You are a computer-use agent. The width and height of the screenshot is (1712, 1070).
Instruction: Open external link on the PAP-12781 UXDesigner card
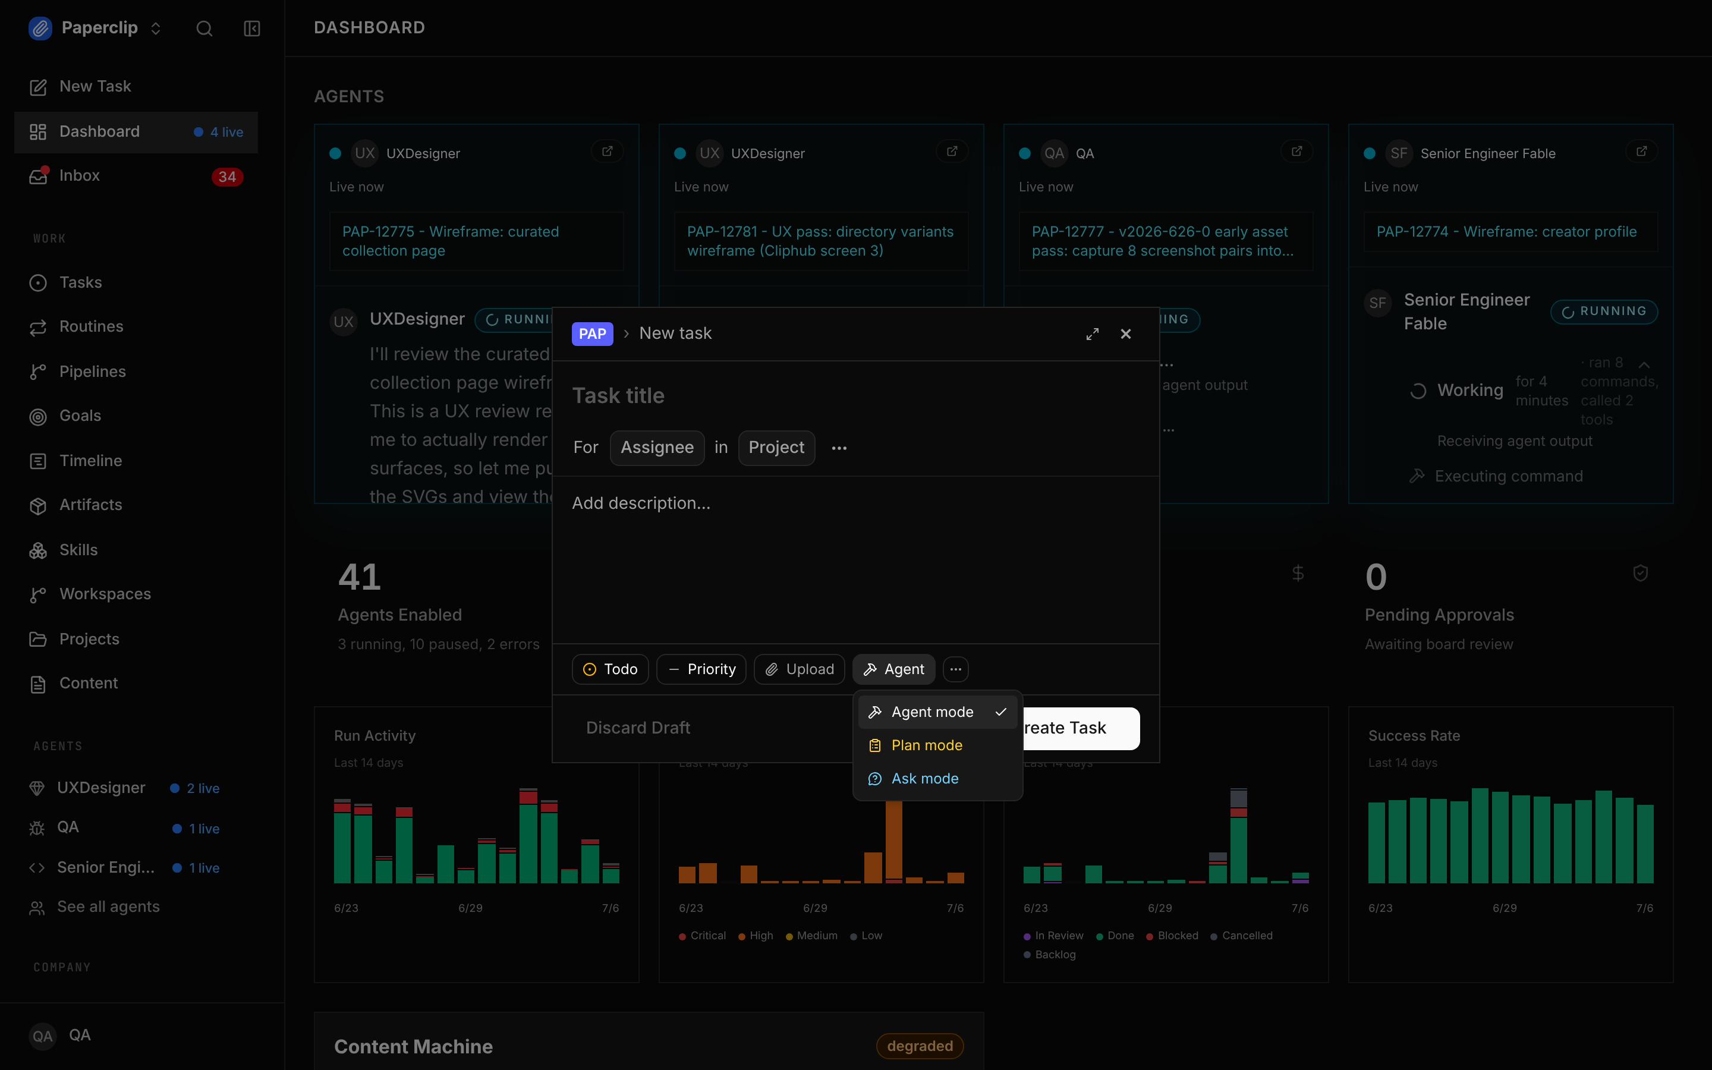[952, 152]
